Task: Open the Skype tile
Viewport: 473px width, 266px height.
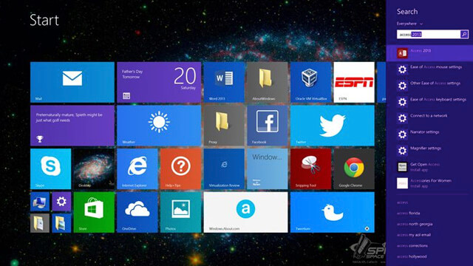Action: pyautogui.click(x=51, y=169)
